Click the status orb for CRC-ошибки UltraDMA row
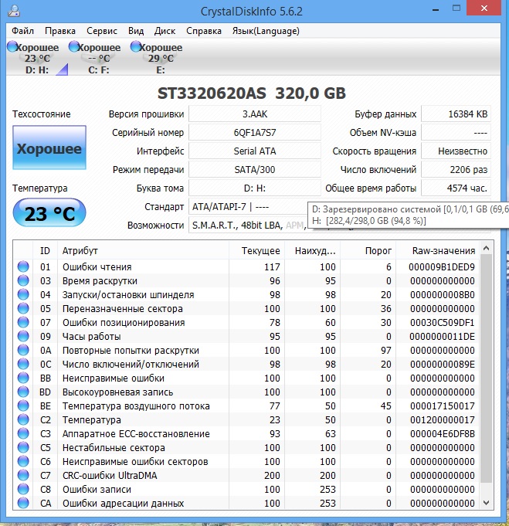Viewport: 509px width, 526px height. 23,476
